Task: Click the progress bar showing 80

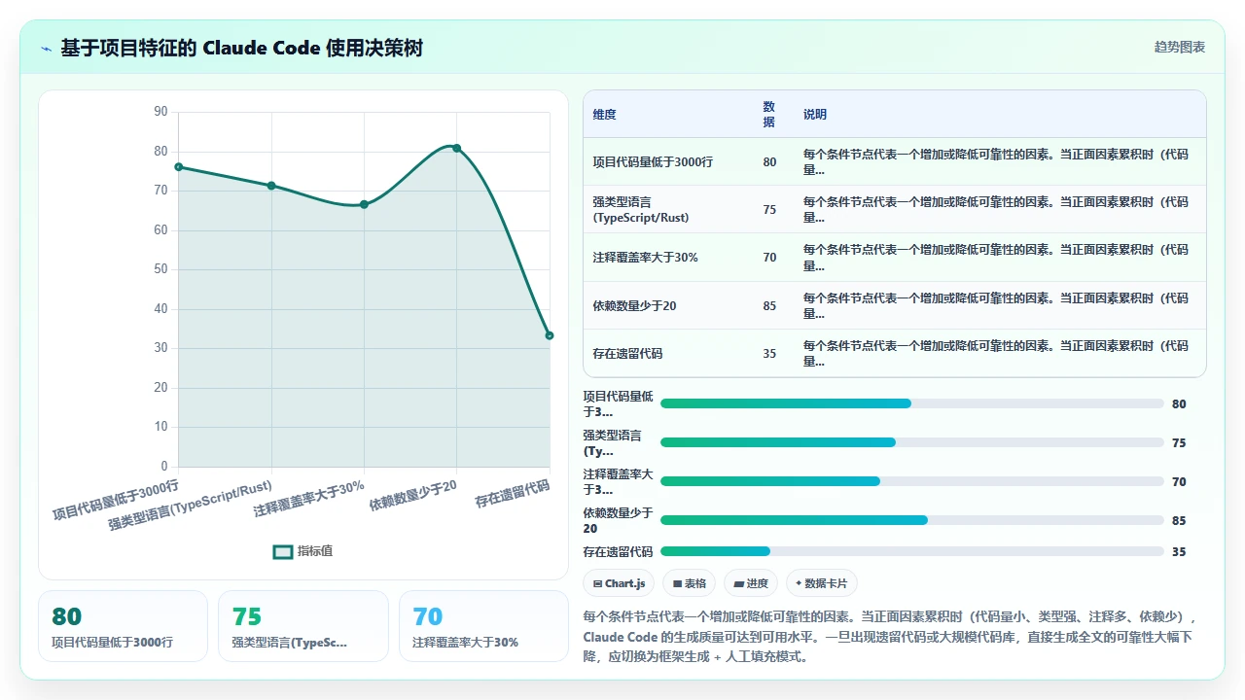Action: tap(911, 403)
